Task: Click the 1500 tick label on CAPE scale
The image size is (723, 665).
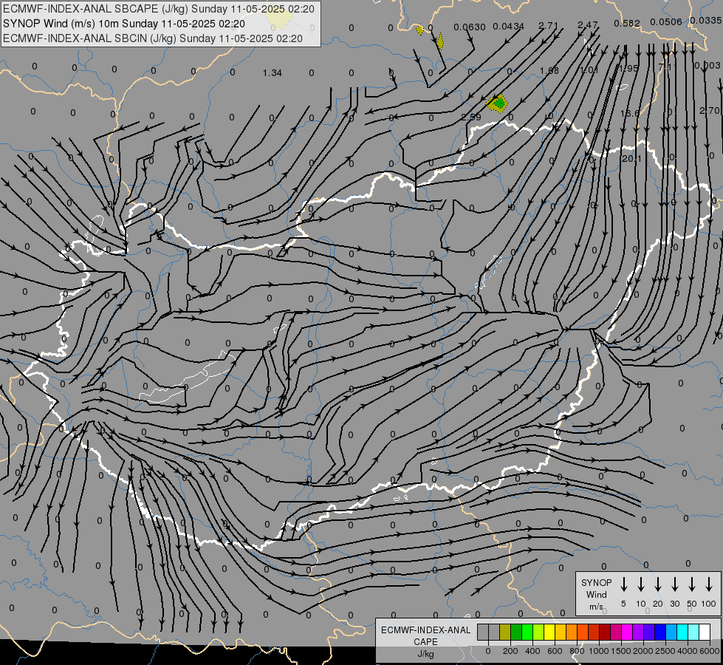Action: (621, 651)
